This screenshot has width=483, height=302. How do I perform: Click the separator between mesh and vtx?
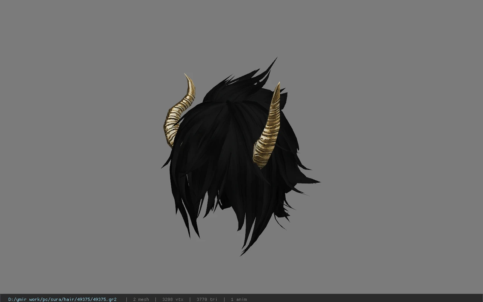(155, 299)
